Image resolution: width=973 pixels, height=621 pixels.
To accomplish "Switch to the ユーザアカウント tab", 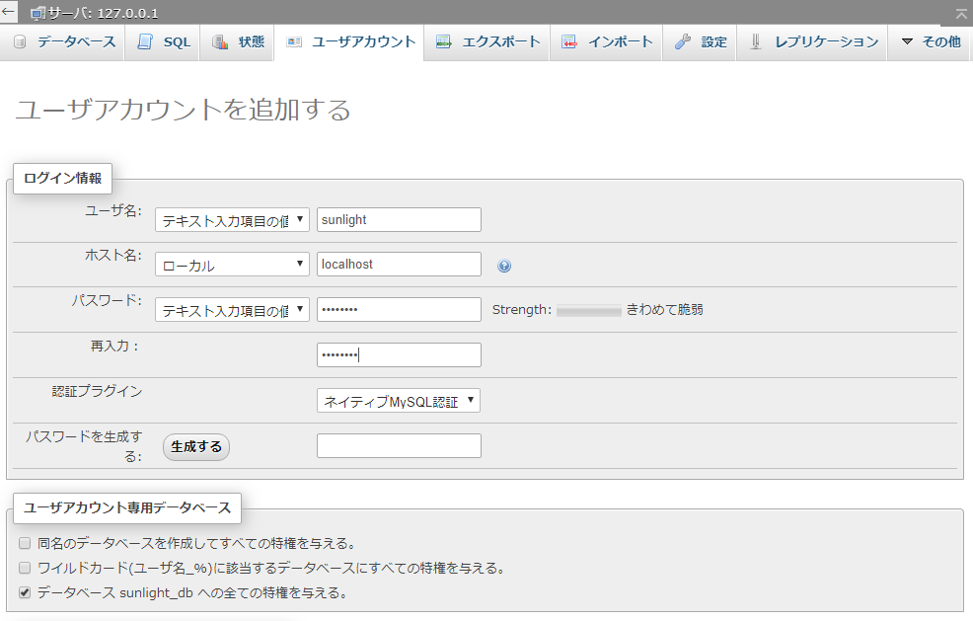I will coord(351,42).
